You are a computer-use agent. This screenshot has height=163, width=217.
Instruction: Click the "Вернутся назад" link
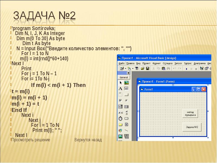pyautogui.click(x=88, y=140)
